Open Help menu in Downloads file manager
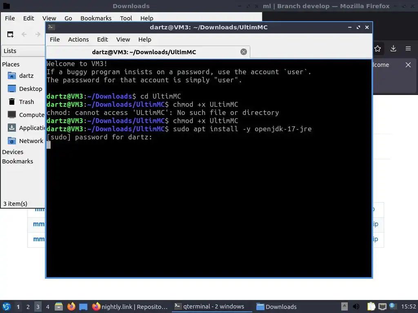 click(147, 18)
